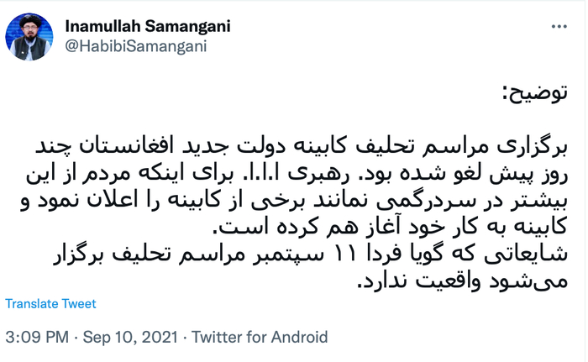Click Inamullah Samangani's profile avatar
588x362 pixels.
pos(29,35)
